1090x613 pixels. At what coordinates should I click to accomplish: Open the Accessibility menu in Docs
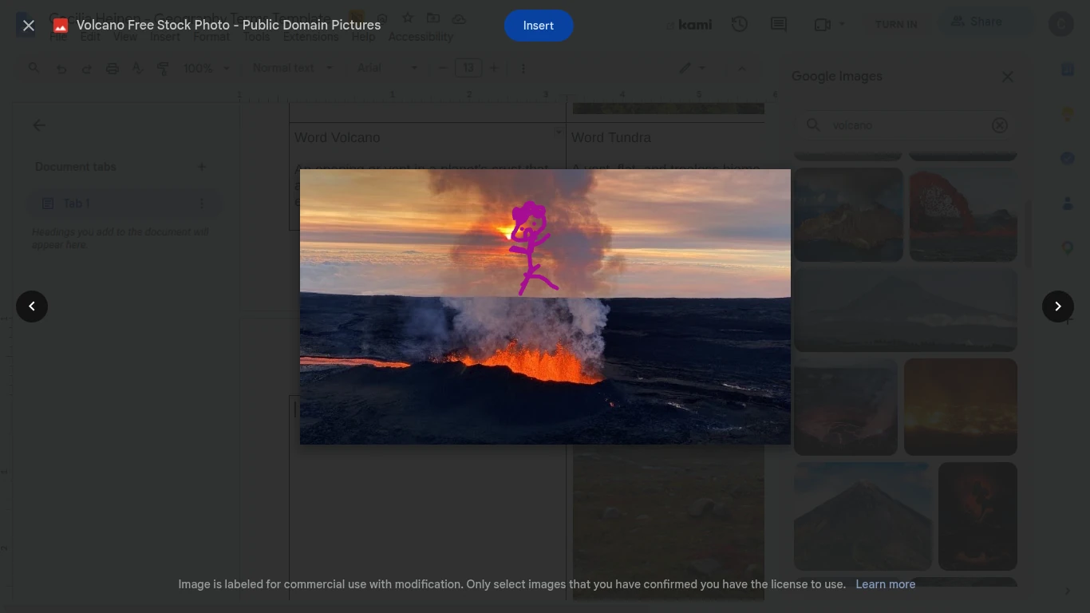(x=421, y=37)
